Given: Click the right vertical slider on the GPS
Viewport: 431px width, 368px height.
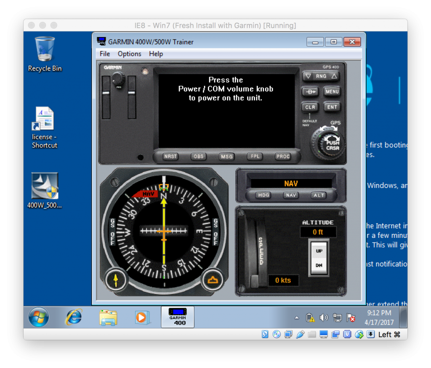Looking at the screenshot, I should click(x=132, y=97).
